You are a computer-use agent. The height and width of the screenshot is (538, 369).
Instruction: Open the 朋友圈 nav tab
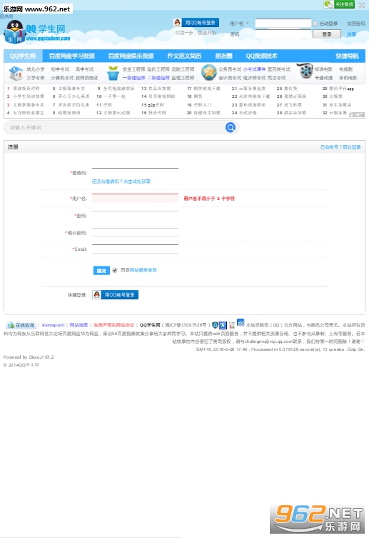click(x=223, y=56)
